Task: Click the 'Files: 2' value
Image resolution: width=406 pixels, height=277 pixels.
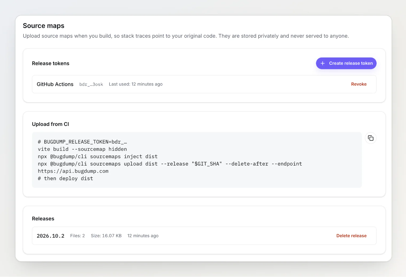Action: (77, 236)
